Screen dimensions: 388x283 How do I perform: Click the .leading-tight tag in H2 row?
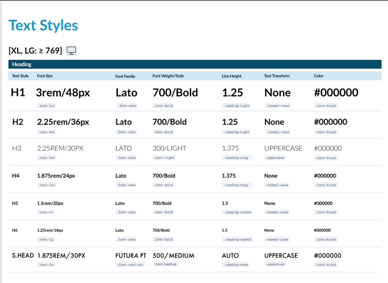pos(236,132)
